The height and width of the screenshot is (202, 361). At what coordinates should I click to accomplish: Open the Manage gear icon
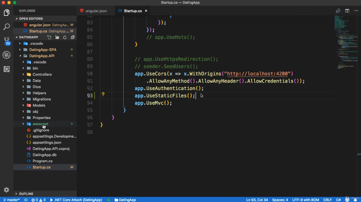(6, 190)
